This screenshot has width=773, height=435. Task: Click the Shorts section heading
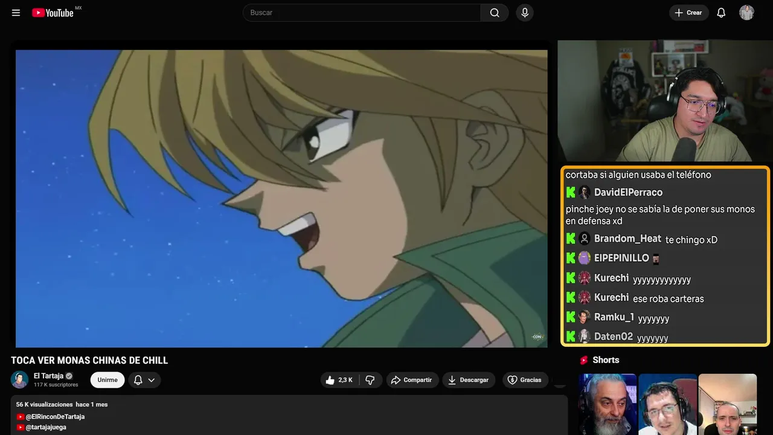pos(606,360)
